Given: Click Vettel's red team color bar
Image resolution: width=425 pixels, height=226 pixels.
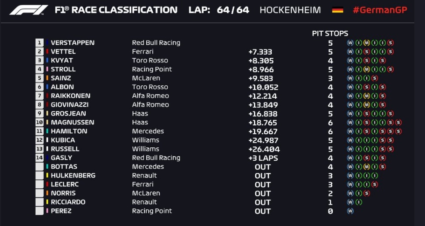Looking at the screenshot, I should [x=47, y=51].
